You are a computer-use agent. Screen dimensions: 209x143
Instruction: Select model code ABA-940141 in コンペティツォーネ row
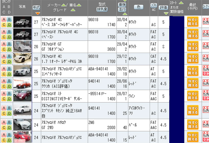[98, 69]
